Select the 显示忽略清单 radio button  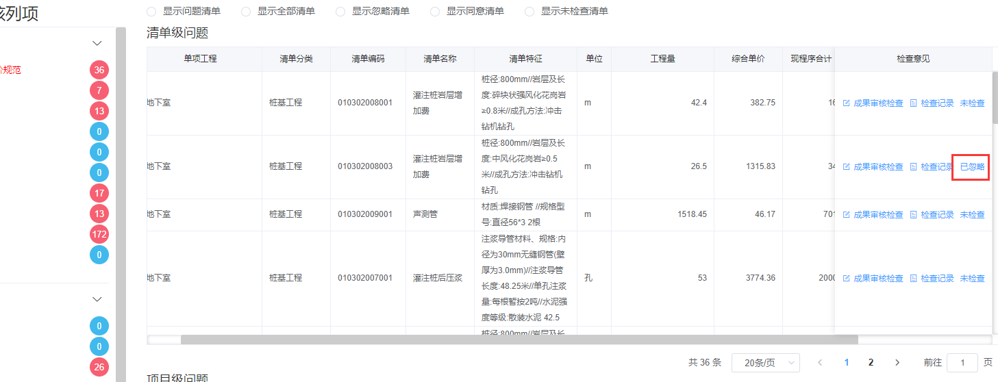pos(340,12)
